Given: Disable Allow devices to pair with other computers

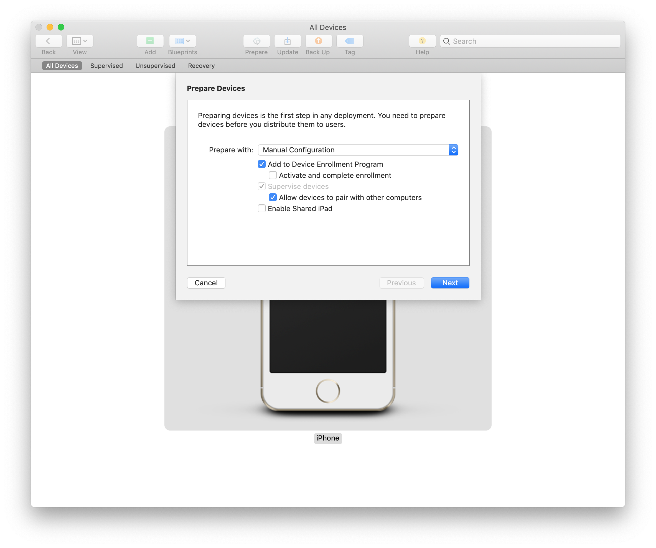Looking at the screenshot, I should 272,196.
